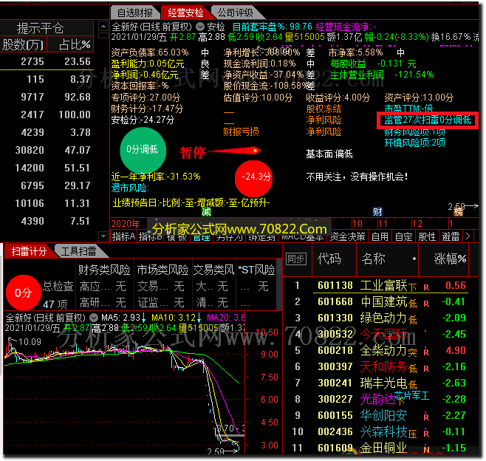
Task: Select the 自用 indicator tab
Action: [380, 237]
